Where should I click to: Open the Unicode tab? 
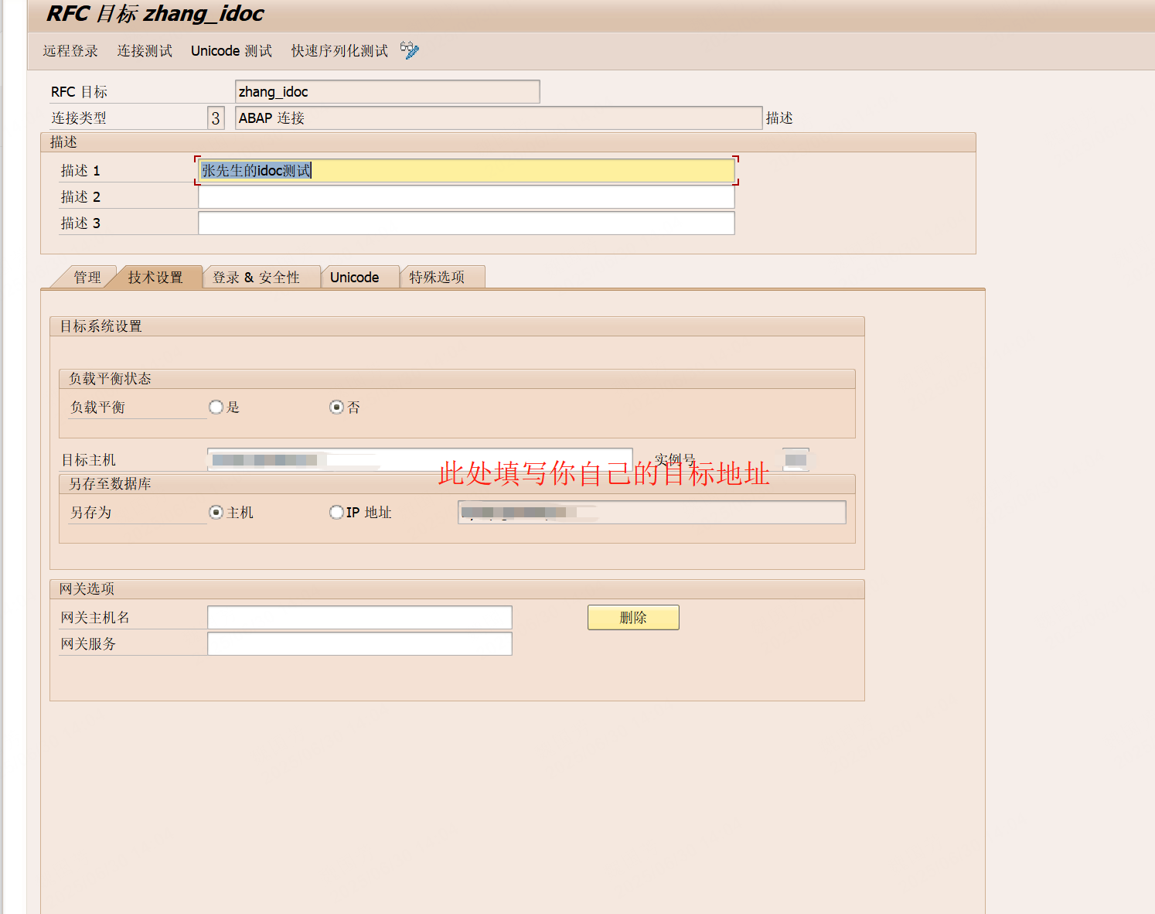(354, 277)
